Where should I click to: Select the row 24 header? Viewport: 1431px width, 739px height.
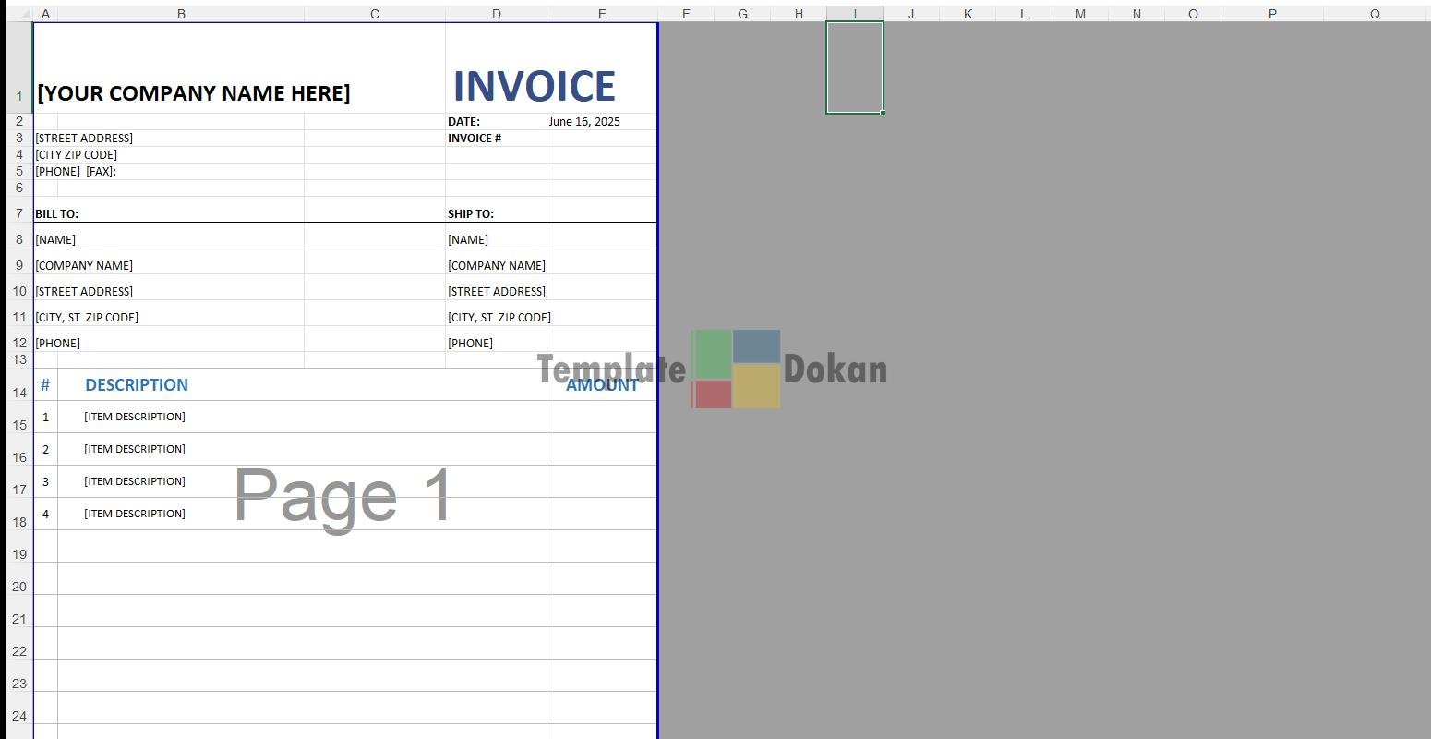click(x=19, y=716)
